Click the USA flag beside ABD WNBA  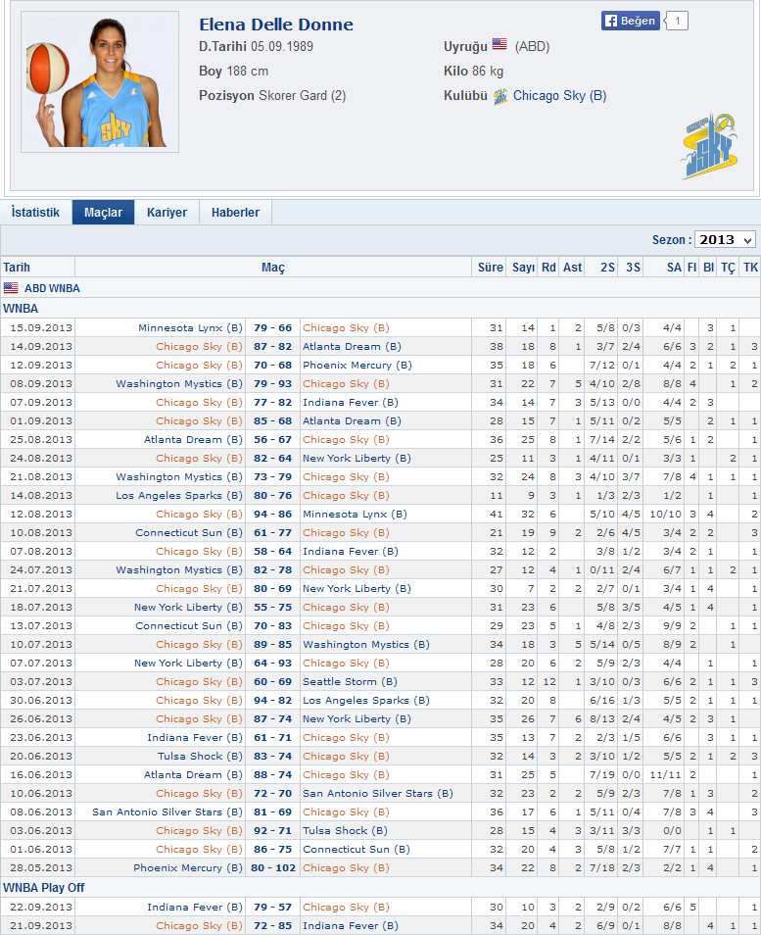coord(11,288)
